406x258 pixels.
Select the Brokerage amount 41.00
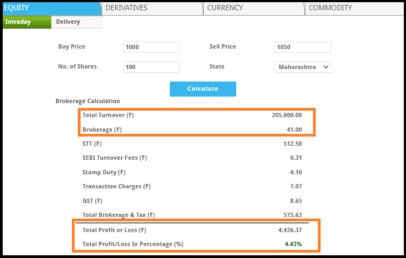(294, 130)
